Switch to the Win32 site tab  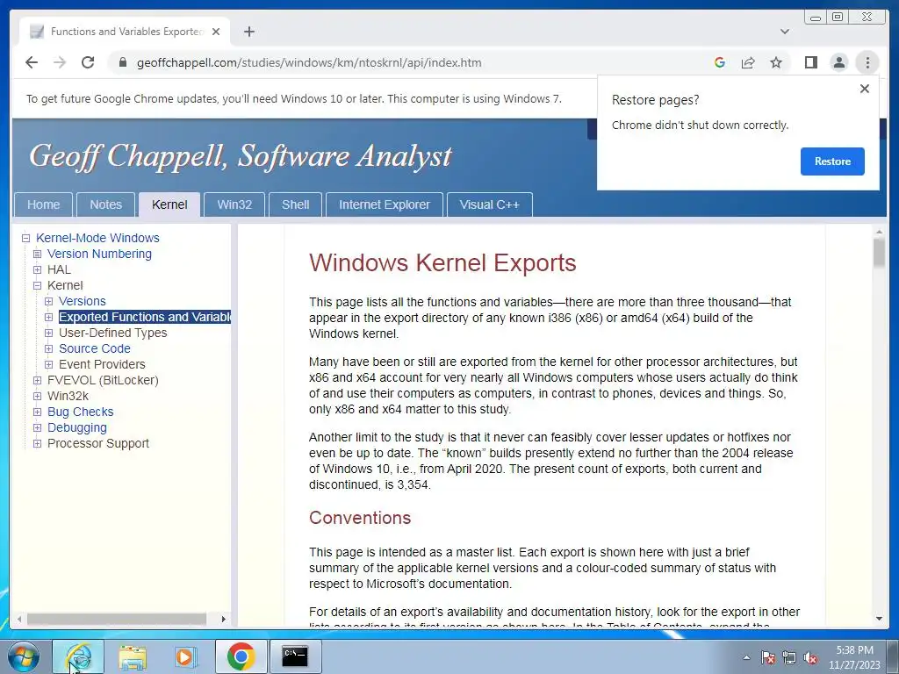pos(234,204)
